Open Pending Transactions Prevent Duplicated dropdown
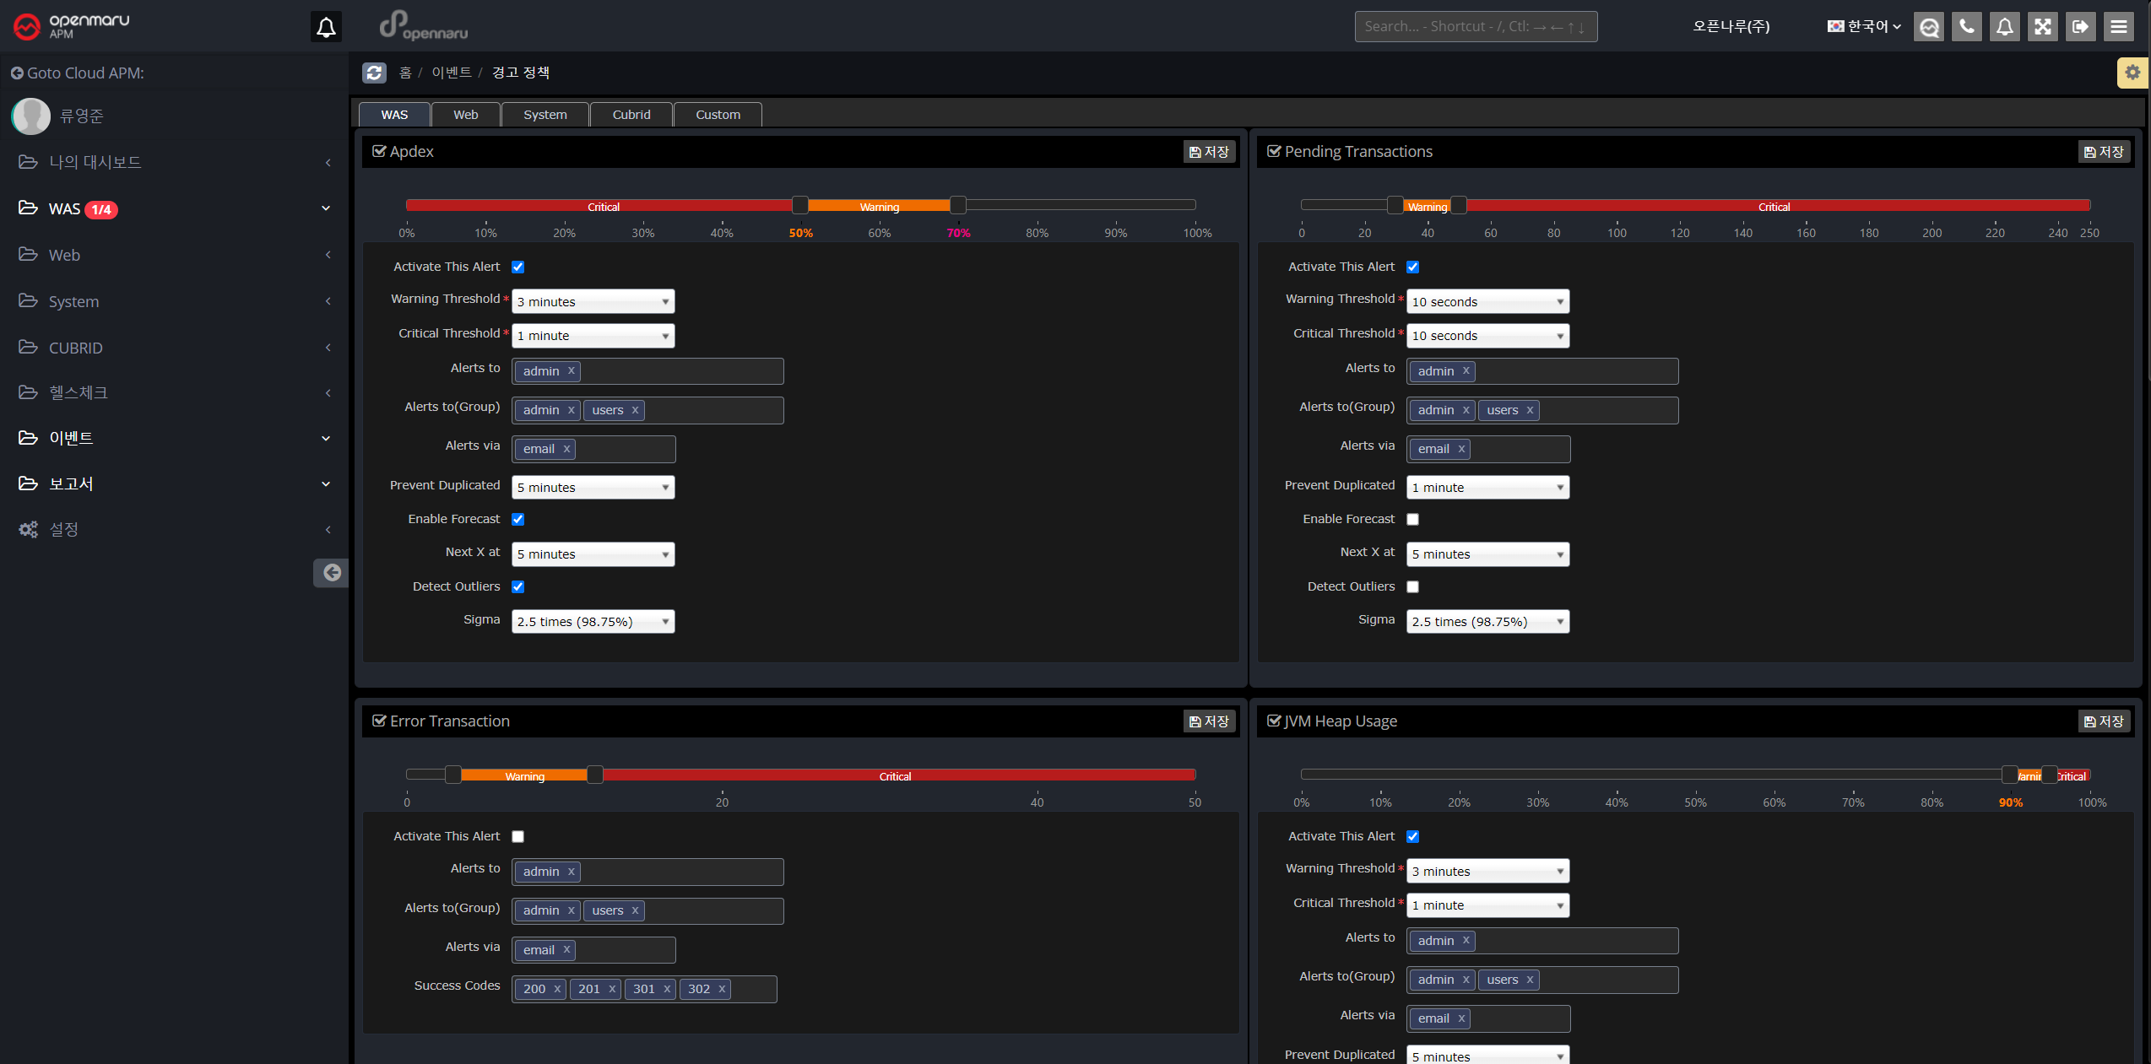This screenshot has width=2151, height=1064. 1487,488
